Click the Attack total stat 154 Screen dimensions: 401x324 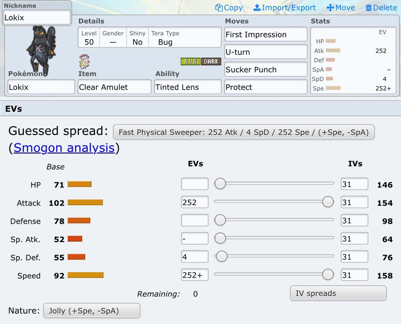pos(385,203)
